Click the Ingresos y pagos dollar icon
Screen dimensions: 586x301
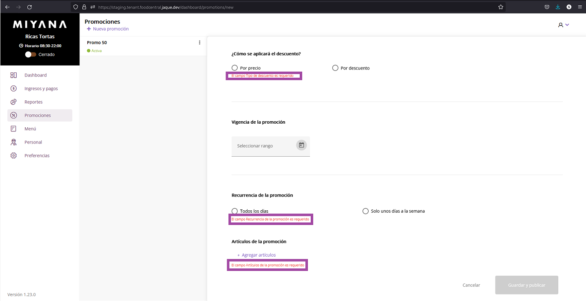(13, 88)
